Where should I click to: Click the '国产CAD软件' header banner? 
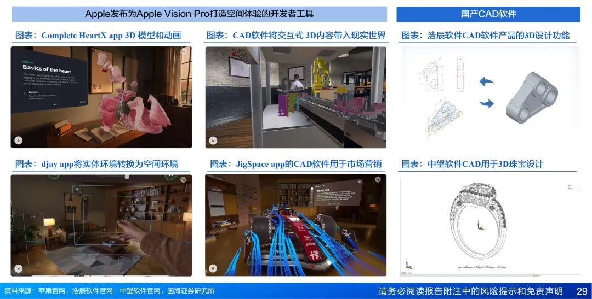point(488,14)
